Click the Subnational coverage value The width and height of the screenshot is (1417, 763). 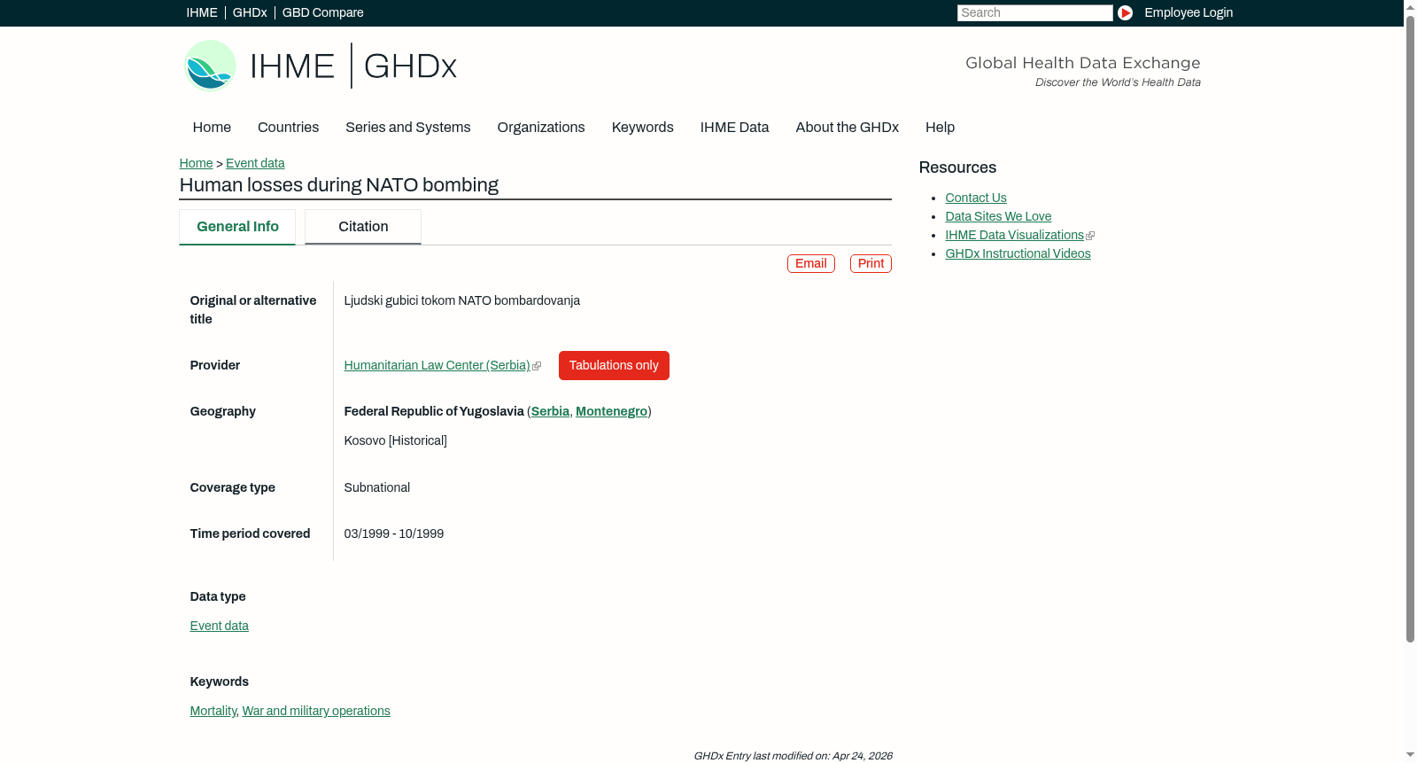coord(377,488)
